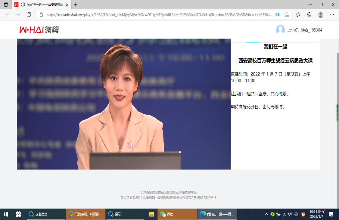
Task: Open the browser profile icon
Action: (321, 14)
